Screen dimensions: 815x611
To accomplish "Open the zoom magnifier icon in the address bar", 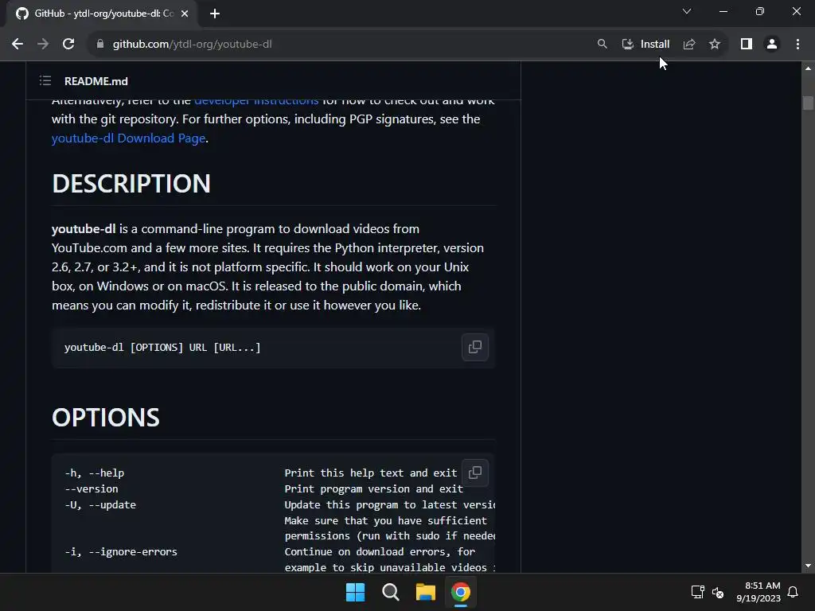I will click(x=602, y=45).
